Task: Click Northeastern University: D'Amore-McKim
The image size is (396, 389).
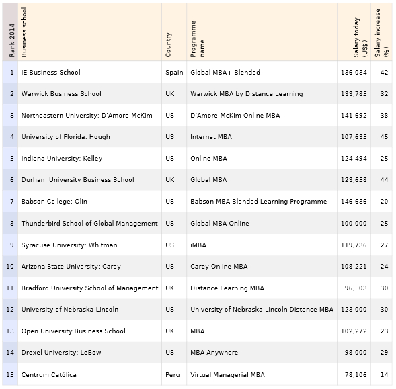Action: [x=87, y=116]
